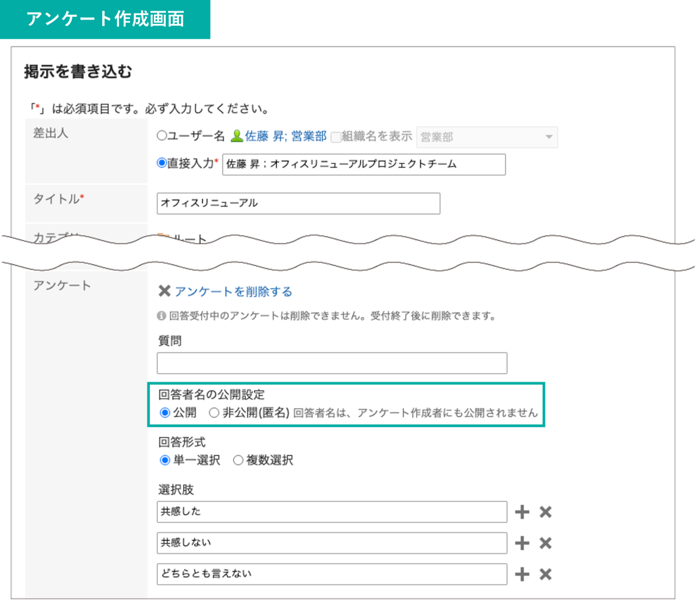Click the 直接入力 sender text field
Image resolution: width=696 pixels, height=600 pixels.
click(x=364, y=164)
